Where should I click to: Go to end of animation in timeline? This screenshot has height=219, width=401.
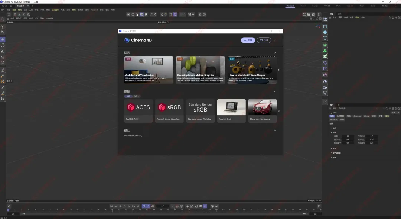pos(138,206)
